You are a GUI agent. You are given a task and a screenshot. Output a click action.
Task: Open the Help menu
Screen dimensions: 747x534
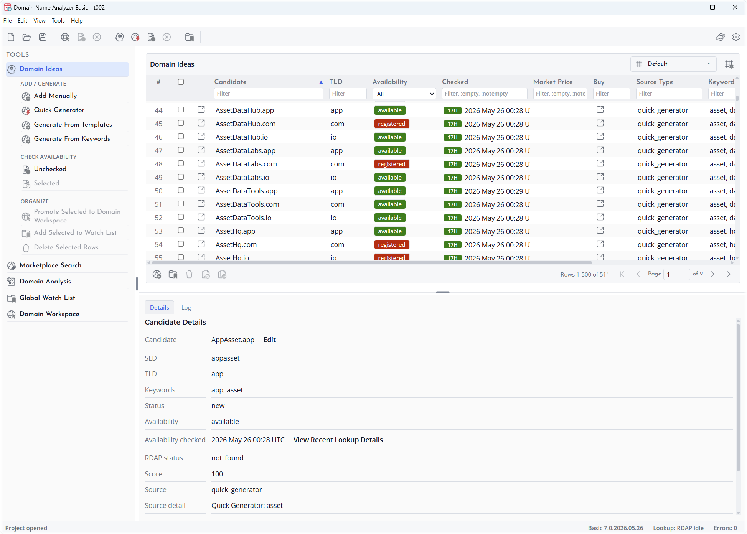tap(77, 21)
